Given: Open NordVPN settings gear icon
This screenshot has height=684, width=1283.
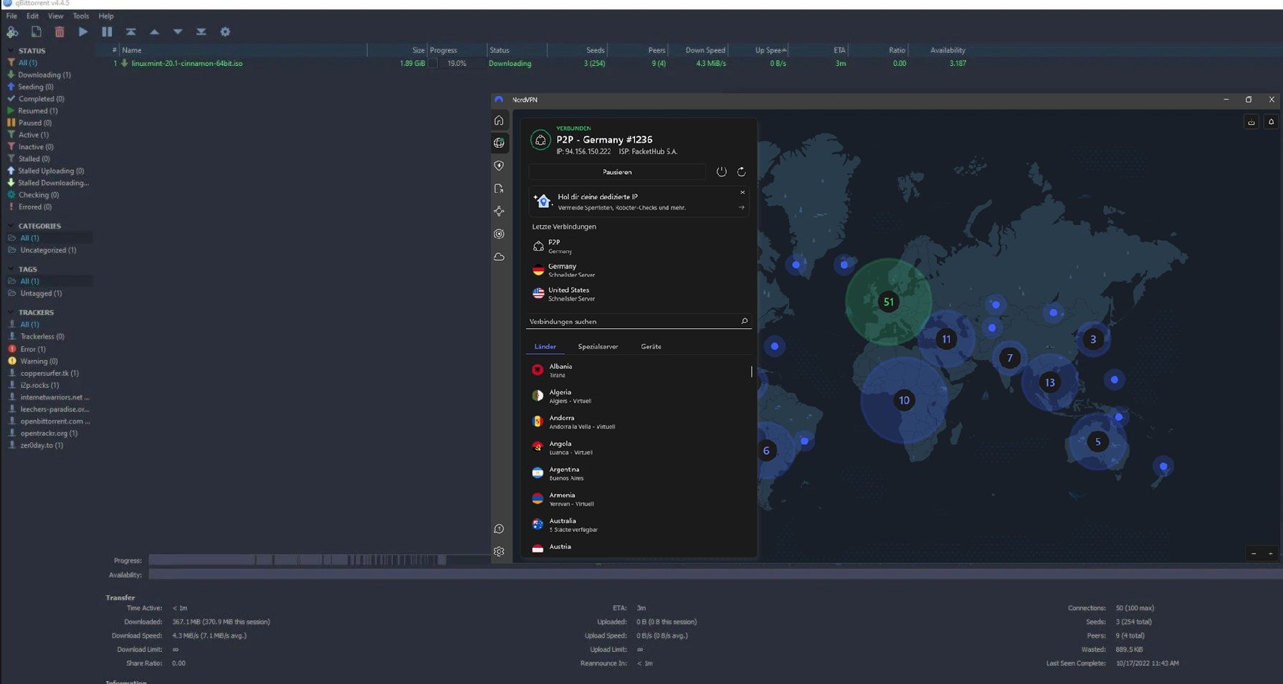Looking at the screenshot, I should [499, 551].
